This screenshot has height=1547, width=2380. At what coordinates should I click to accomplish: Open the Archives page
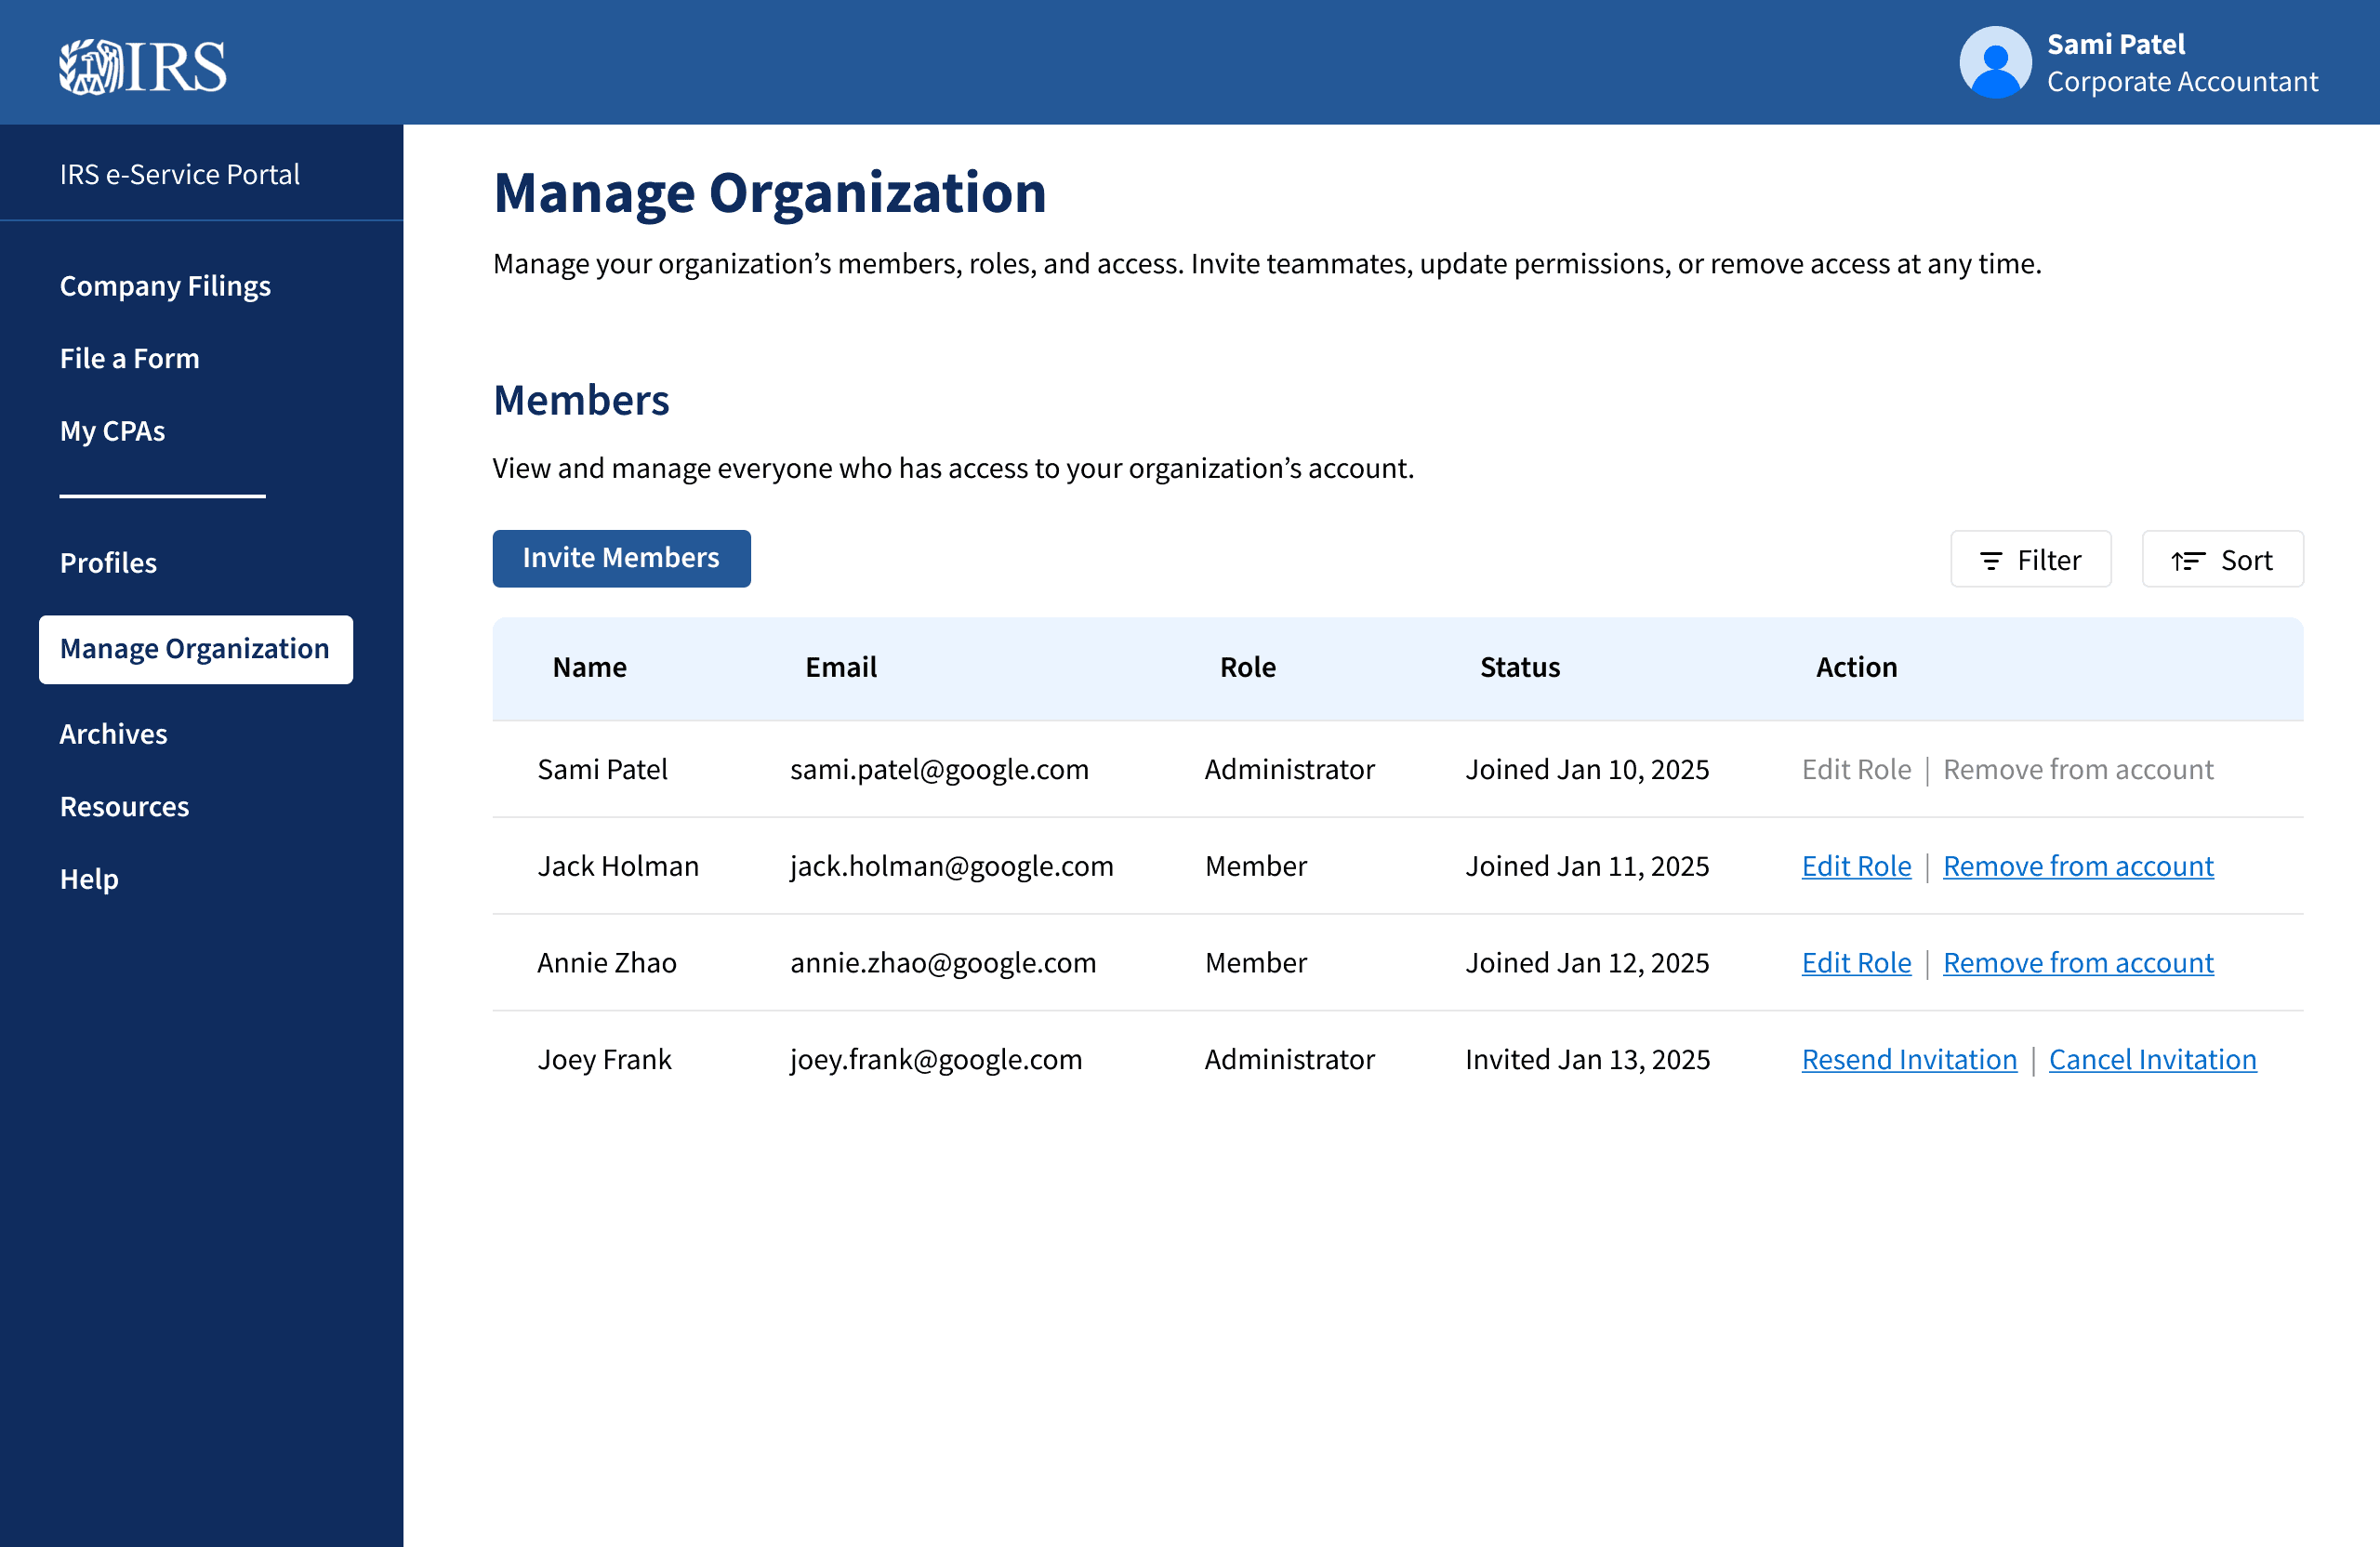[x=113, y=734]
